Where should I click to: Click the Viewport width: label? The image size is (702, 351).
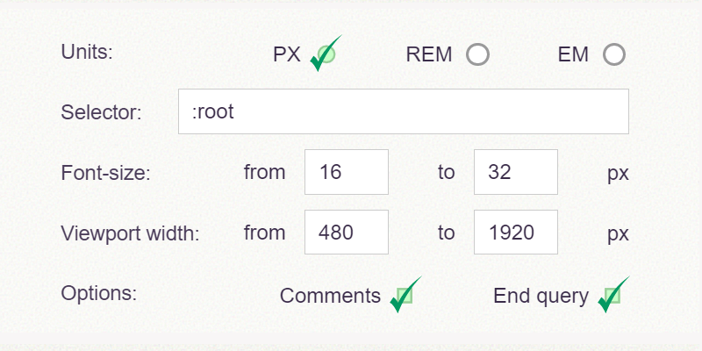point(131,233)
